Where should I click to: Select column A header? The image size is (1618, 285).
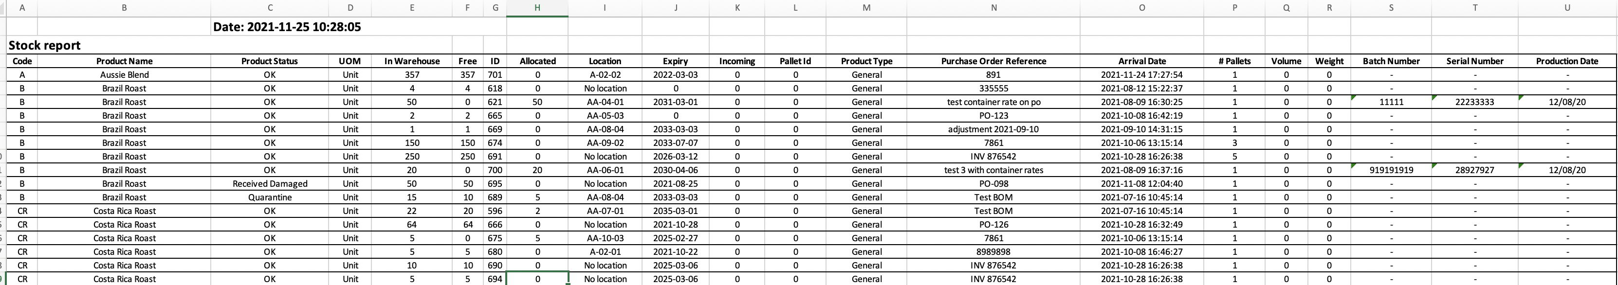(x=22, y=8)
